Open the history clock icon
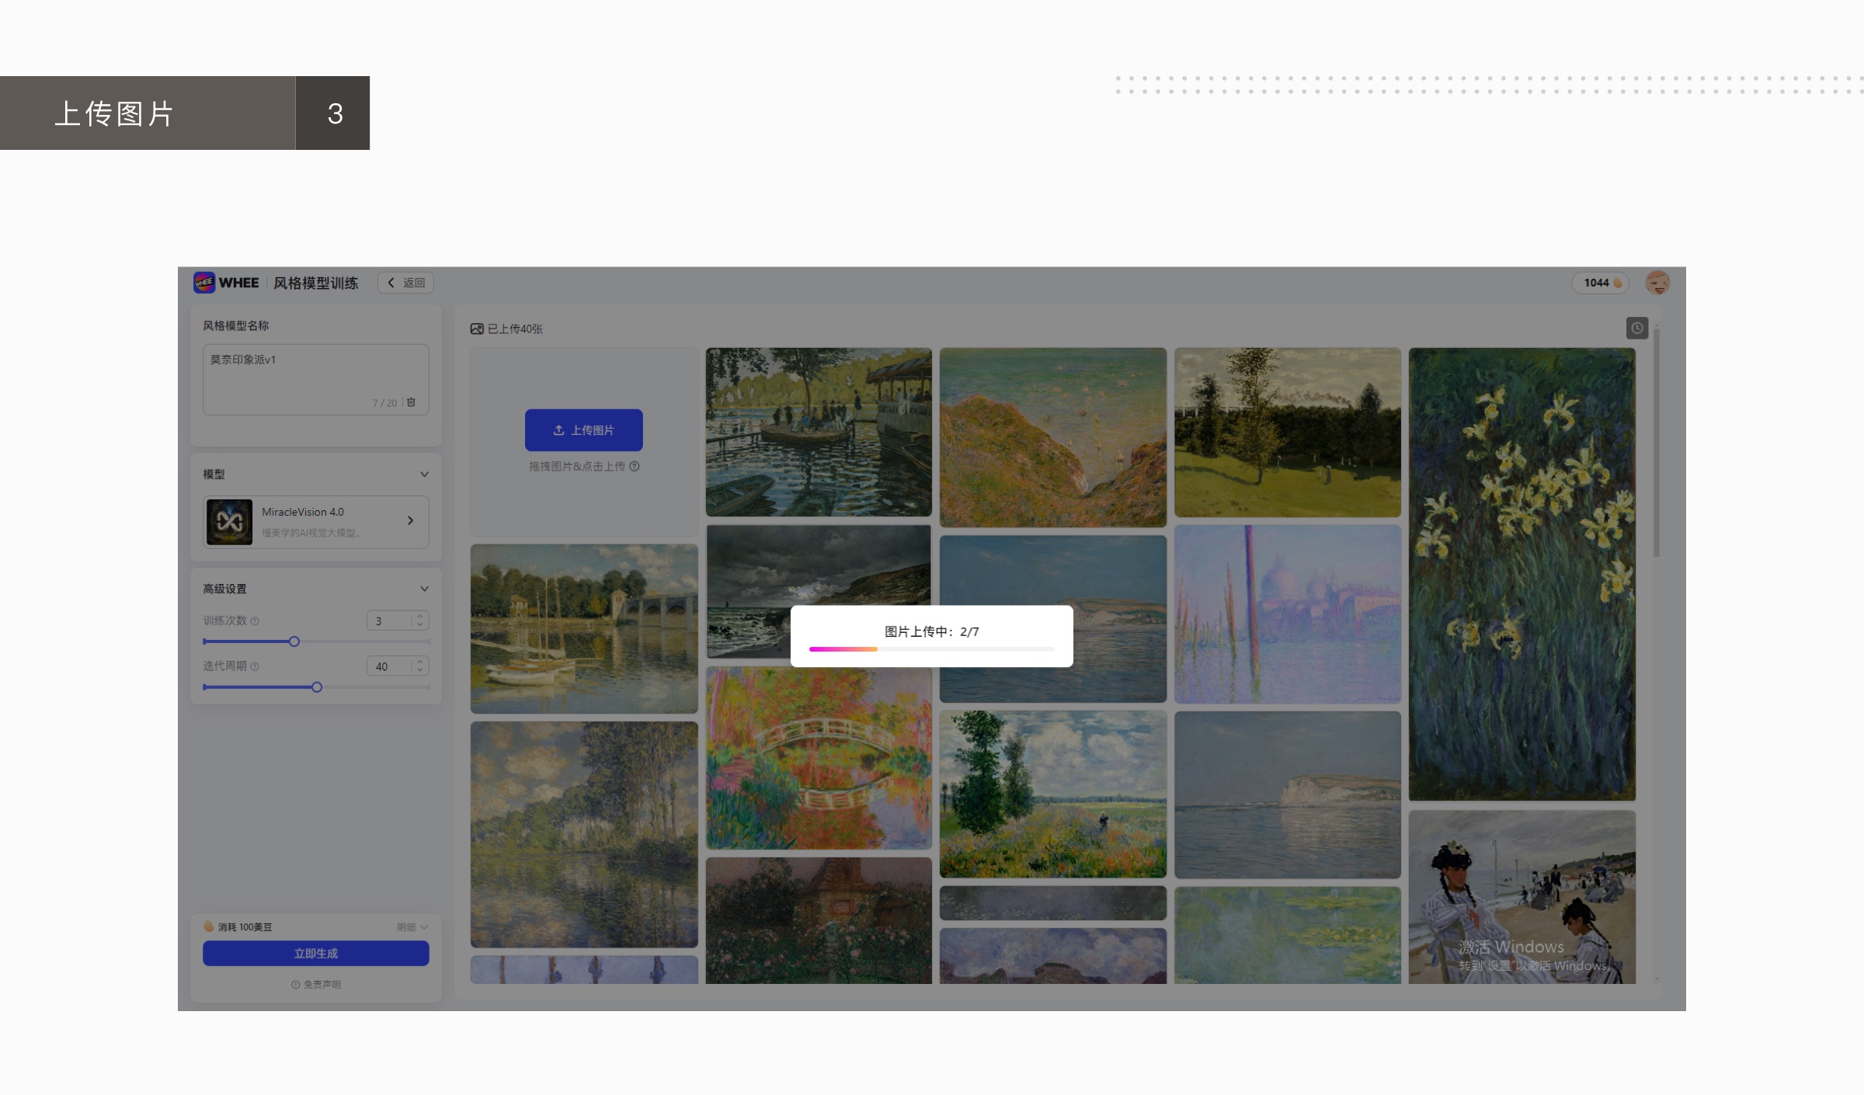 coord(1636,328)
